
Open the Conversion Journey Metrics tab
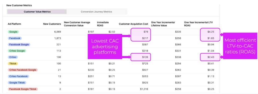pos(96,12)
